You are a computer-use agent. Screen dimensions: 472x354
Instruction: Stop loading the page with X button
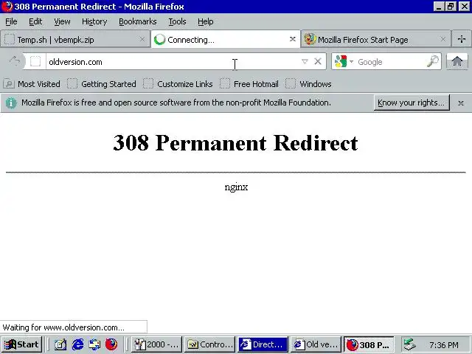tap(318, 62)
